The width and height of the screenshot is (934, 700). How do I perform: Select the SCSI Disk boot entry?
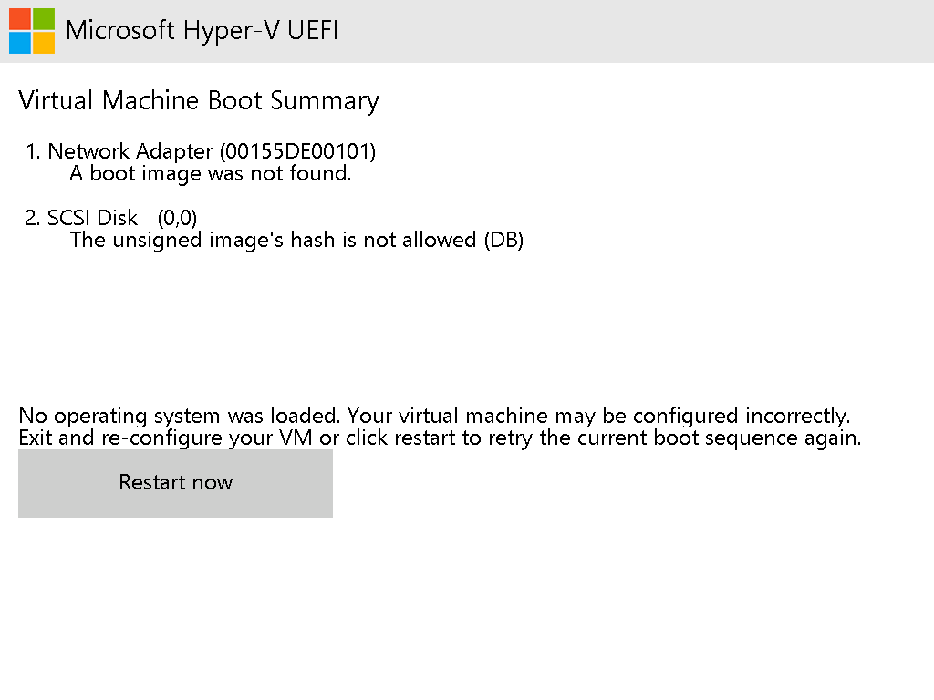click(93, 218)
